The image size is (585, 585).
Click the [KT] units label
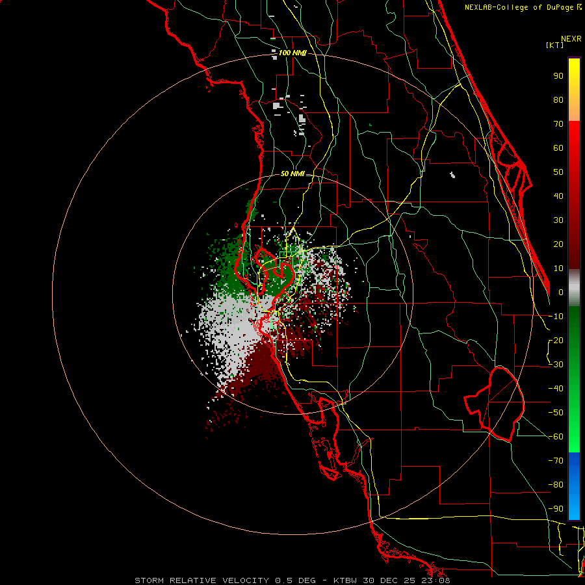click(555, 45)
